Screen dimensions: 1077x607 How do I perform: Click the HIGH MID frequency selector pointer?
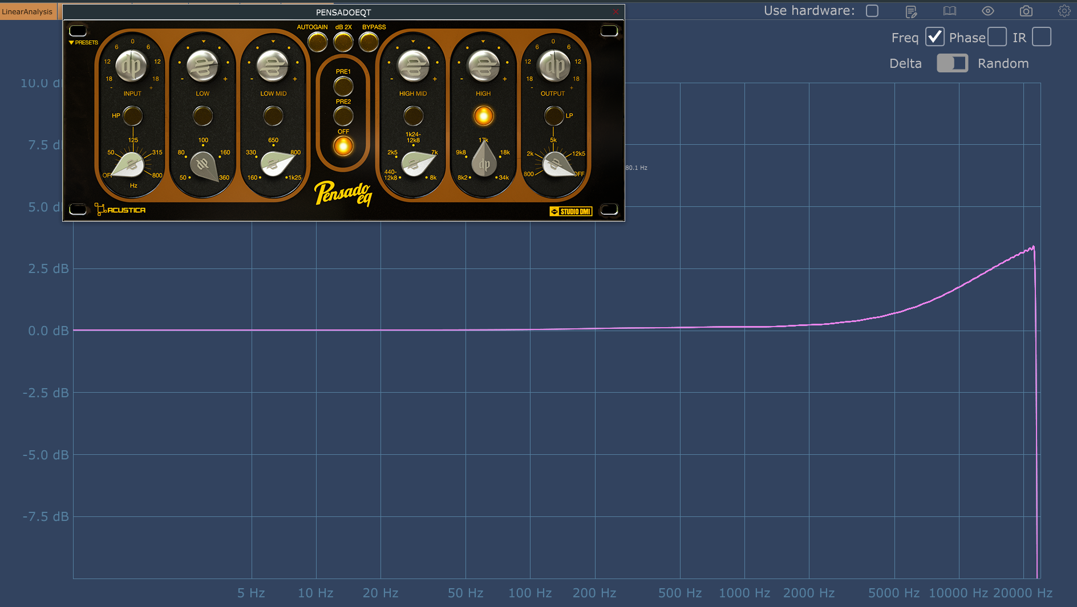[x=417, y=164]
